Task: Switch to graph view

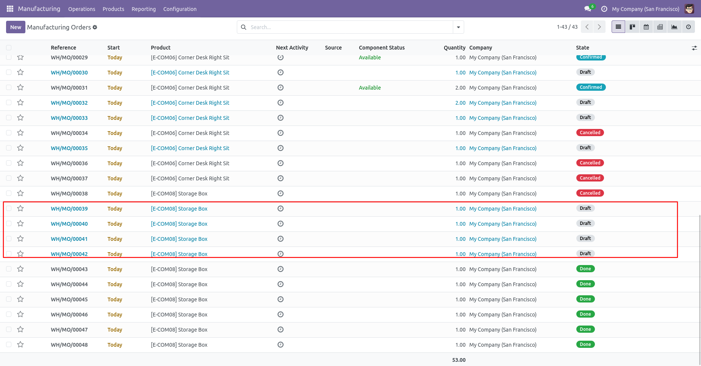Action: (674, 27)
